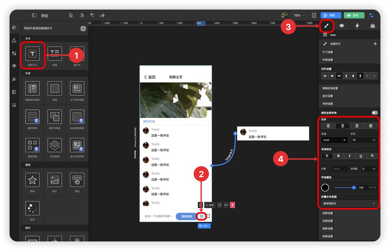Image resolution: width=390 pixels, height=251 pixels.
Task: Switch to the brush style tab
Action: [x=326, y=26]
